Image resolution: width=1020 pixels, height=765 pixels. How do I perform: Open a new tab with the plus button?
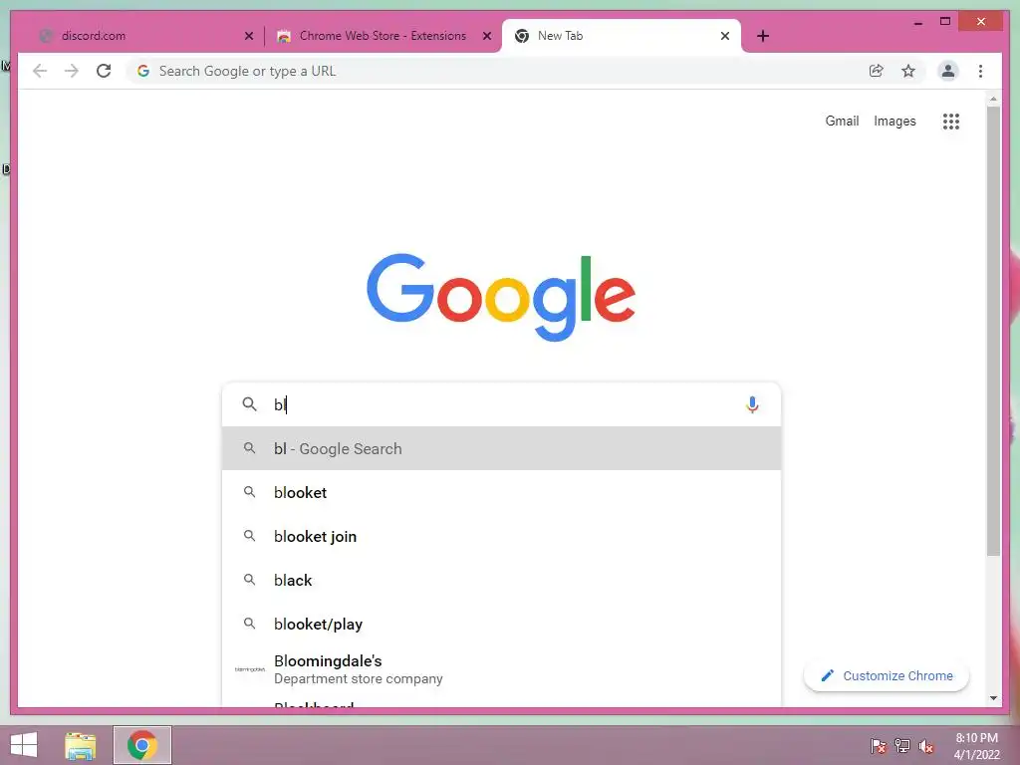[x=763, y=36]
